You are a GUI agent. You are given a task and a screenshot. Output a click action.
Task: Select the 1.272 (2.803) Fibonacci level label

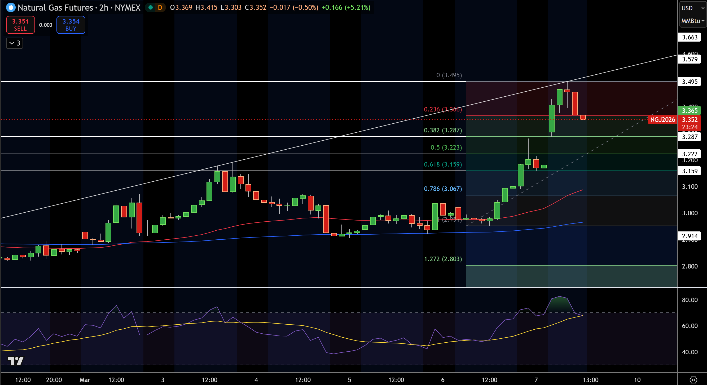coord(443,259)
